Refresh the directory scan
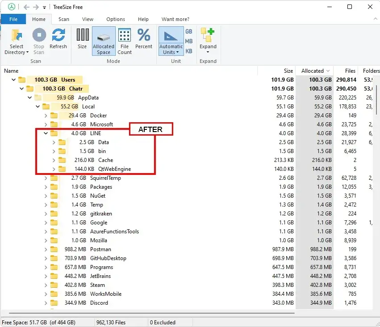The image size is (380, 327). [58, 39]
